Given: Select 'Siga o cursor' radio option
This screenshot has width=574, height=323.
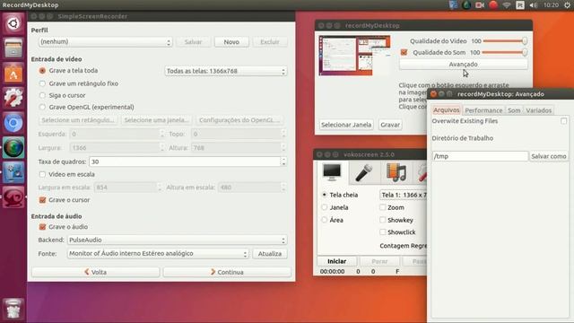Looking at the screenshot, I should 42,95.
